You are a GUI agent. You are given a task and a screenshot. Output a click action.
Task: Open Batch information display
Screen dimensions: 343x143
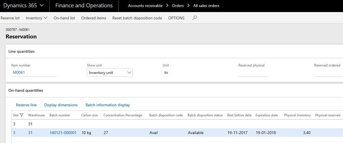click(108, 105)
